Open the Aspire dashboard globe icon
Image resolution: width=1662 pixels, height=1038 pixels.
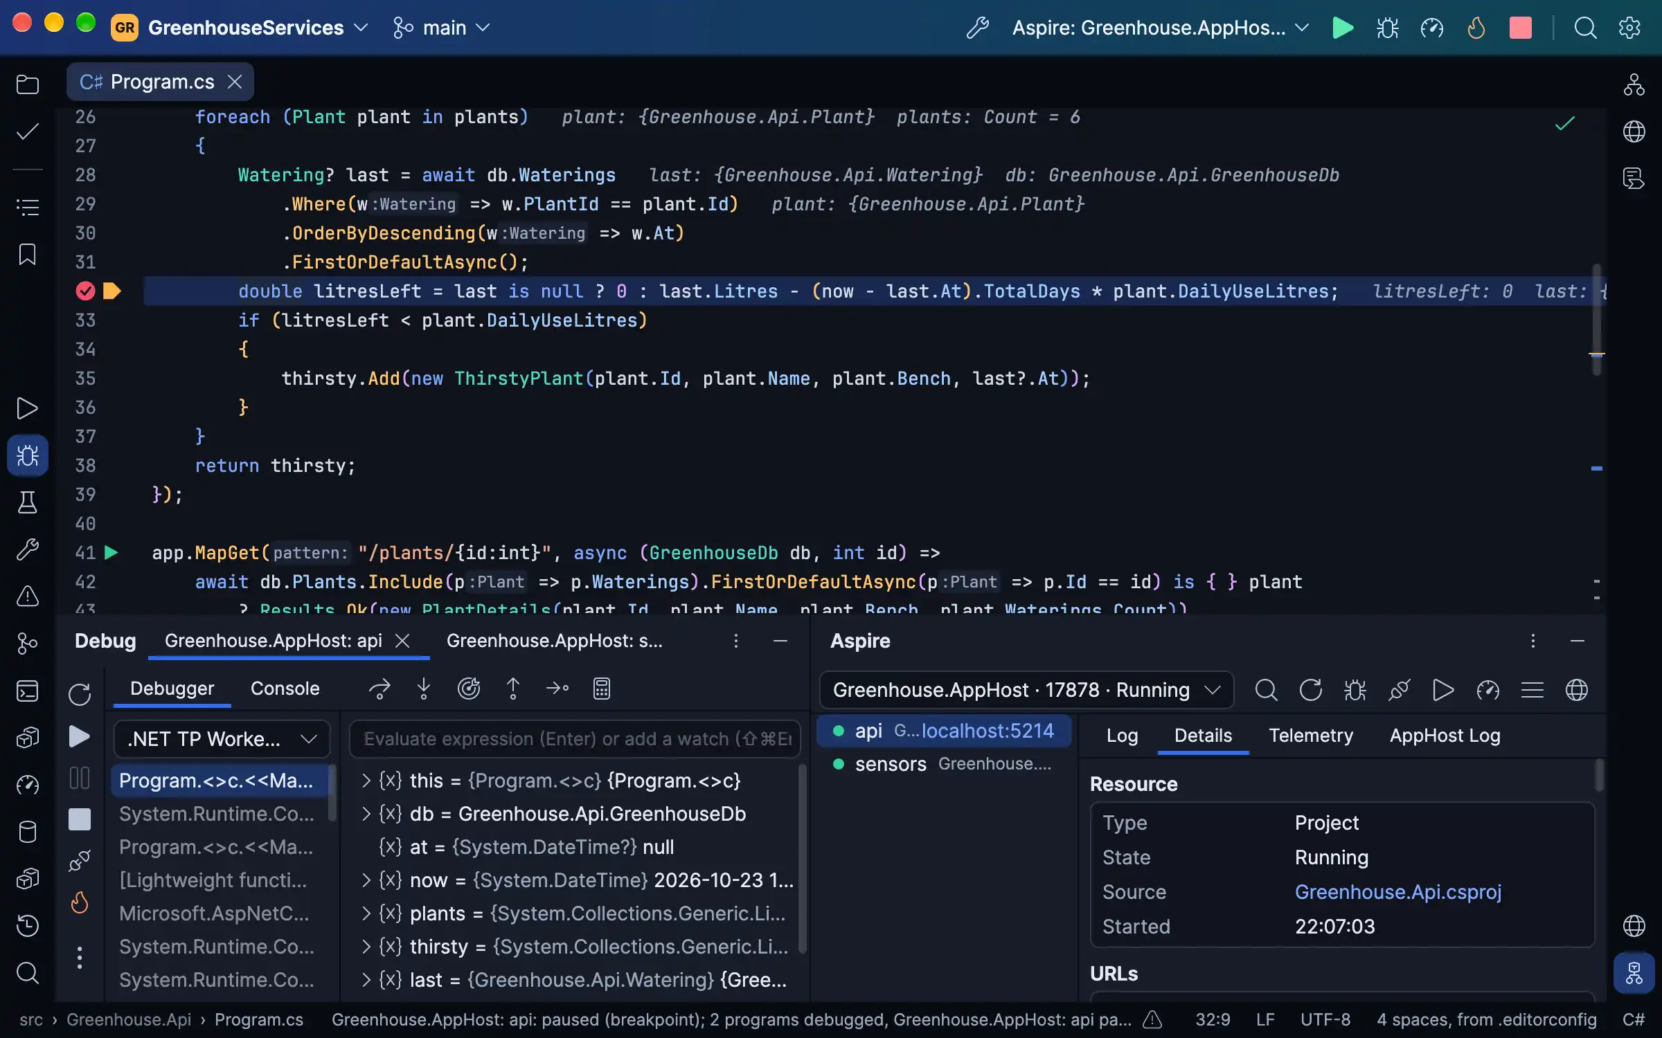[1577, 690]
